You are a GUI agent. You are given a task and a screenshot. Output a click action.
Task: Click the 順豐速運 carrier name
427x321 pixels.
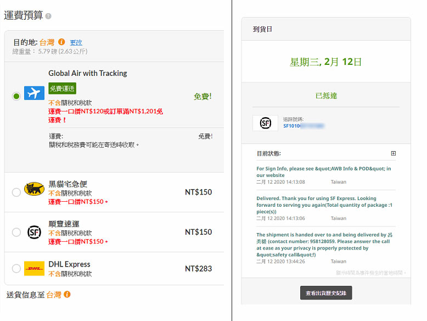tap(64, 224)
